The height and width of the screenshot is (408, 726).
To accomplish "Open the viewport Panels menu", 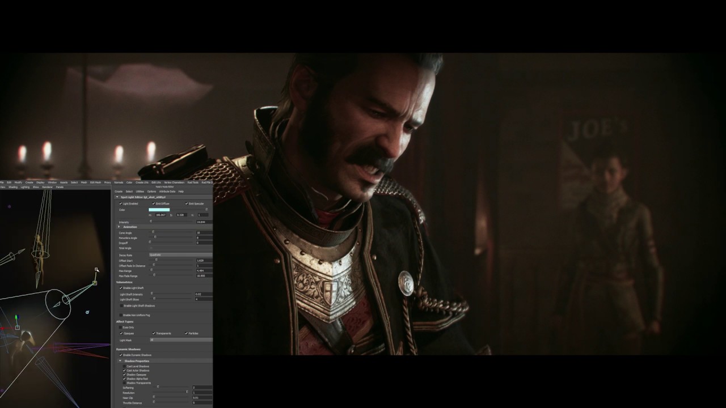I will (60, 187).
